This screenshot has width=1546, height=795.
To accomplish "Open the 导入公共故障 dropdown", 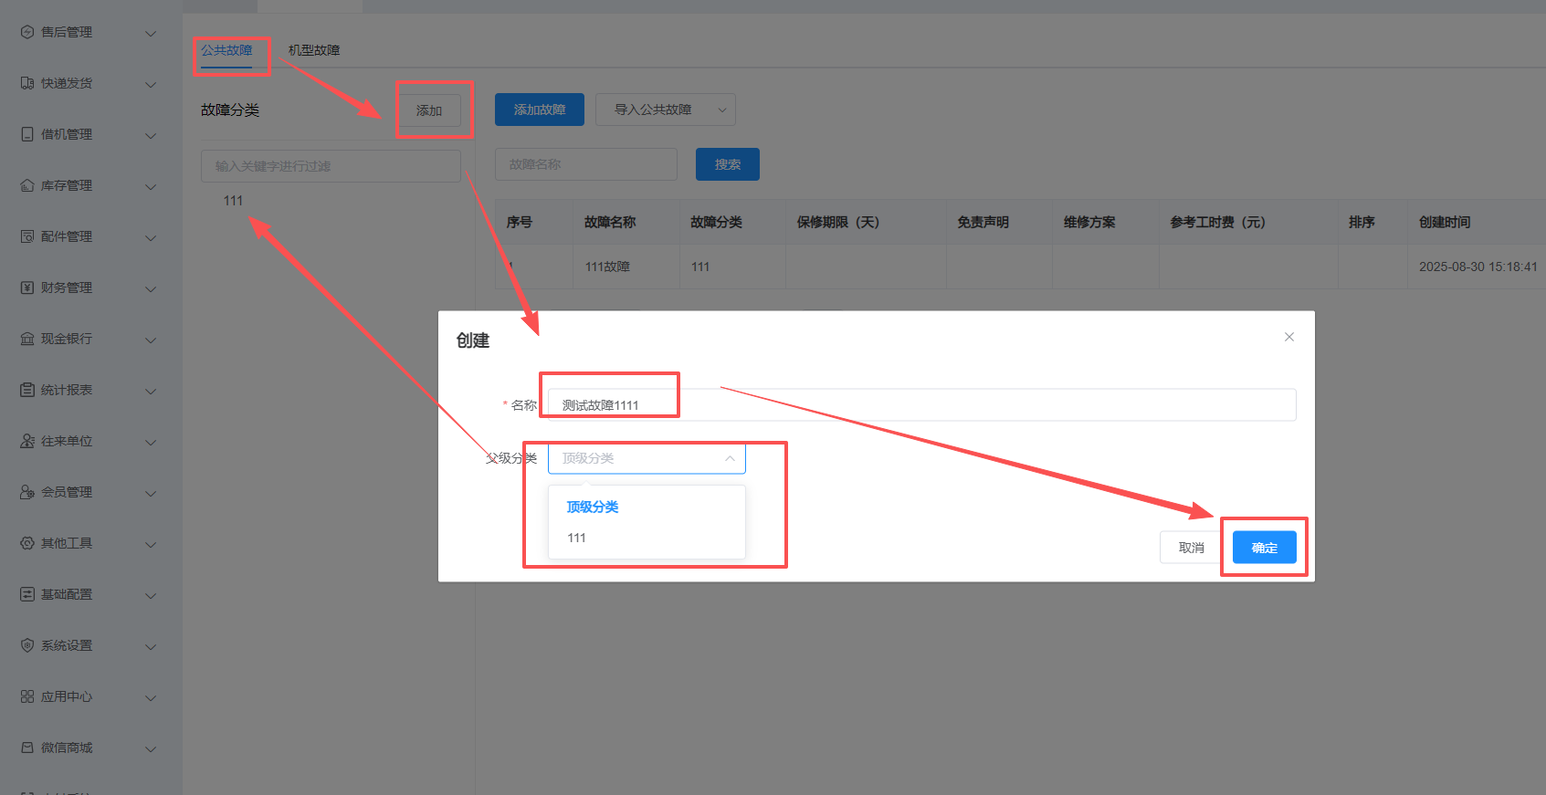I will click(665, 110).
